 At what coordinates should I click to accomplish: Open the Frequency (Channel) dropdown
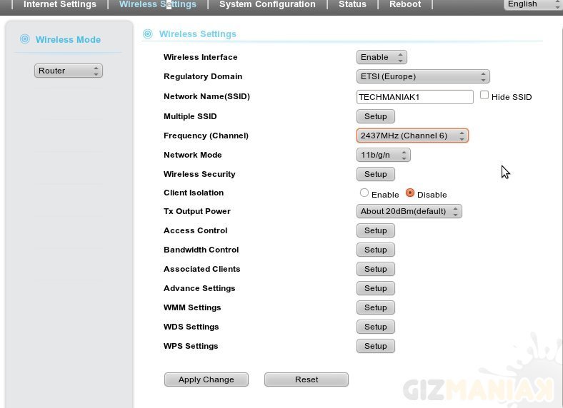pyautogui.click(x=412, y=136)
